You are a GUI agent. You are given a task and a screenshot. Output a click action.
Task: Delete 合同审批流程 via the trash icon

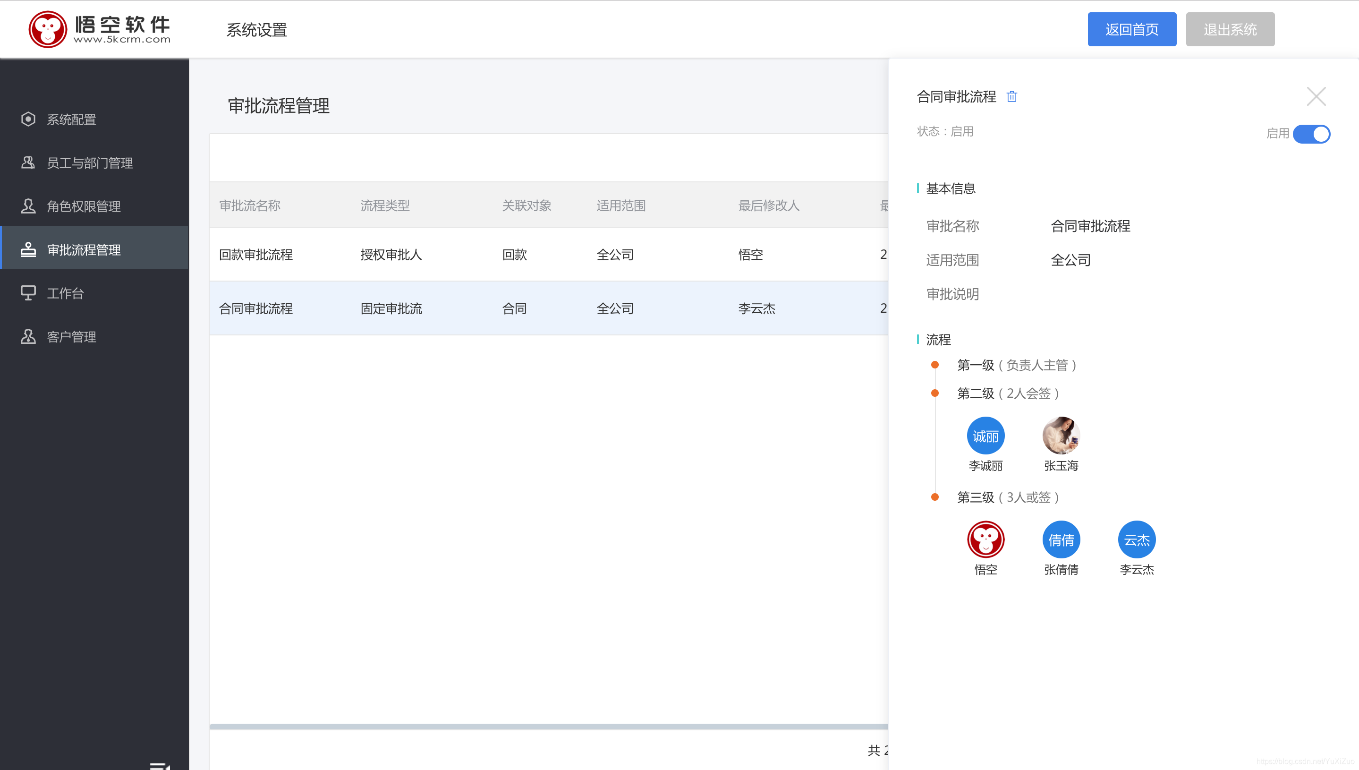pyautogui.click(x=1012, y=97)
